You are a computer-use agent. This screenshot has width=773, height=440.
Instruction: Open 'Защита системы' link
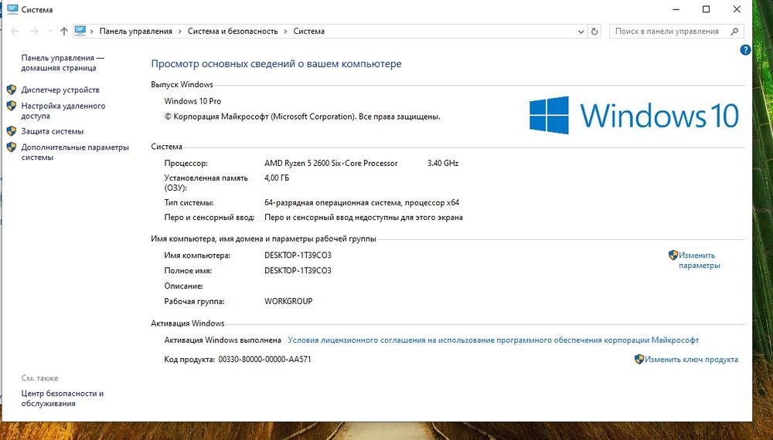pyautogui.click(x=53, y=131)
